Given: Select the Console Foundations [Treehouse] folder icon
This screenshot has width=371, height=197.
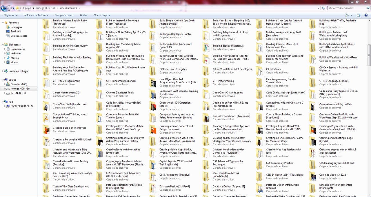Looking at the screenshot, I should coord(206,117).
